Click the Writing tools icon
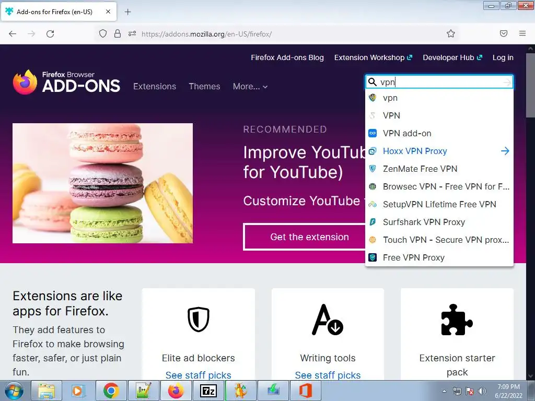535x401 pixels. pos(328,320)
